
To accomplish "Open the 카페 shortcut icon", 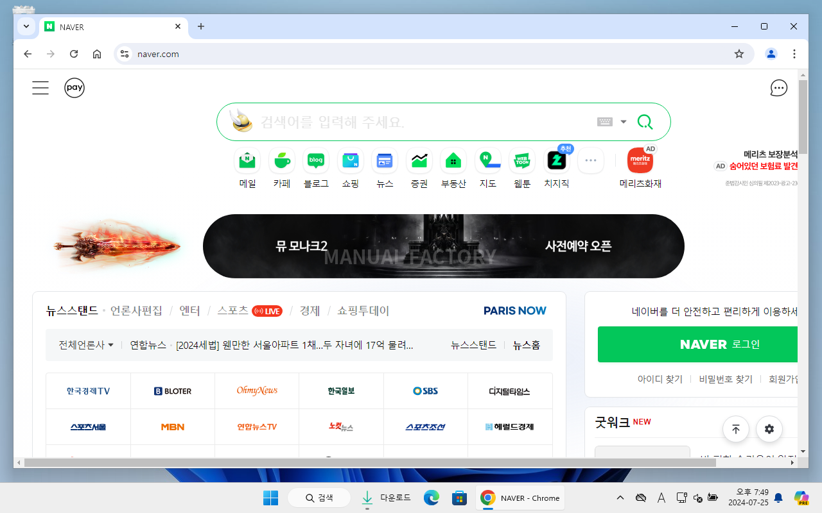I will (x=281, y=160).
